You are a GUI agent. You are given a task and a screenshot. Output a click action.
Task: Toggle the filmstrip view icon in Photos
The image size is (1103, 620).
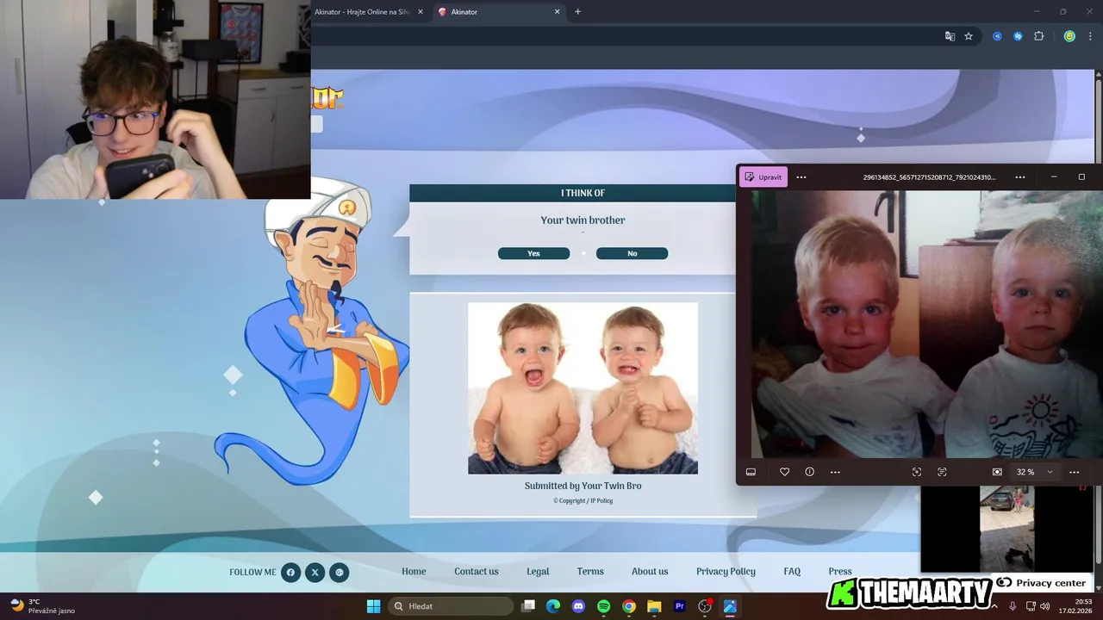[751, 472]
